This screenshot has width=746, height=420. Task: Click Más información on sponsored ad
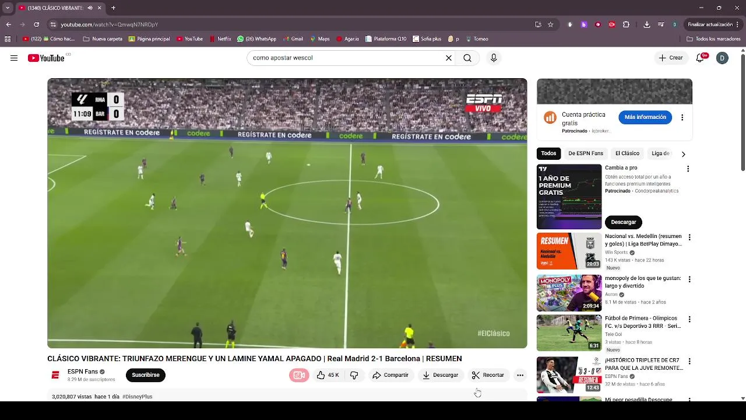coord(645,117)
